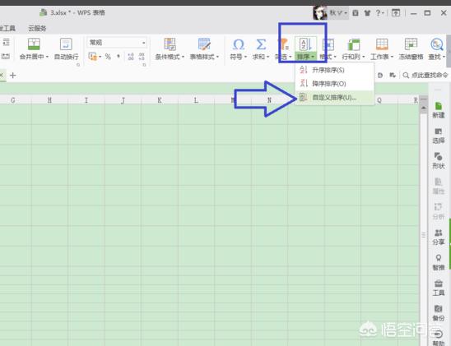Expand the sort dropdown arrow
The height and width of the screenshot is (346, 451).
313,57
